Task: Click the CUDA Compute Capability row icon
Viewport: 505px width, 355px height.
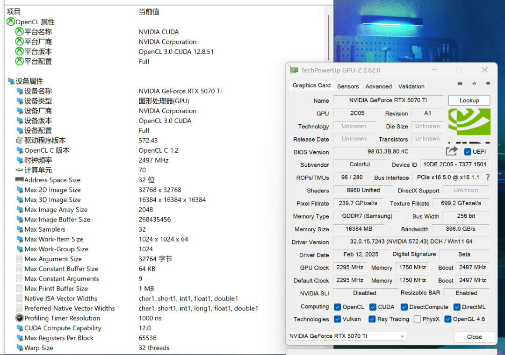Action: [x=20, y=328]
